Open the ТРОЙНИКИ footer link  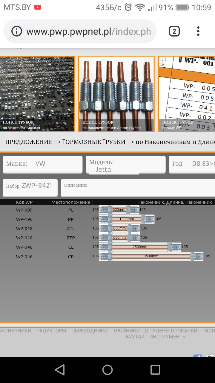(126, 331)
